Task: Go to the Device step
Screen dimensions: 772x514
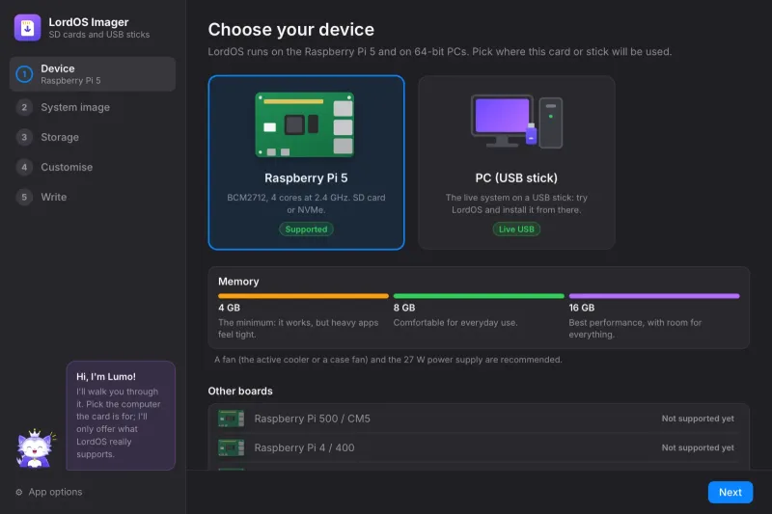Action: [93, 74]
